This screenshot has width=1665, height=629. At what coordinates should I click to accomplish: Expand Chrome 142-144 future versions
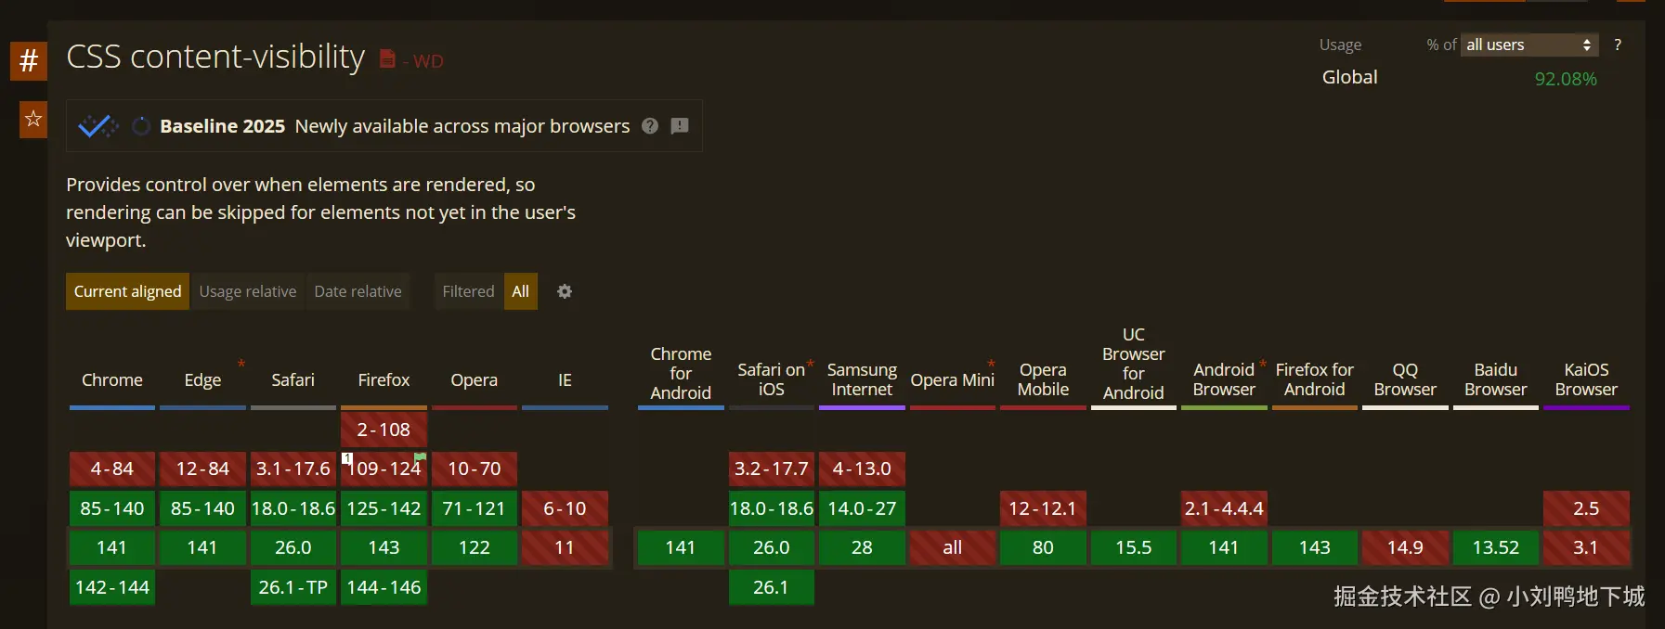[x=112, y=587]
